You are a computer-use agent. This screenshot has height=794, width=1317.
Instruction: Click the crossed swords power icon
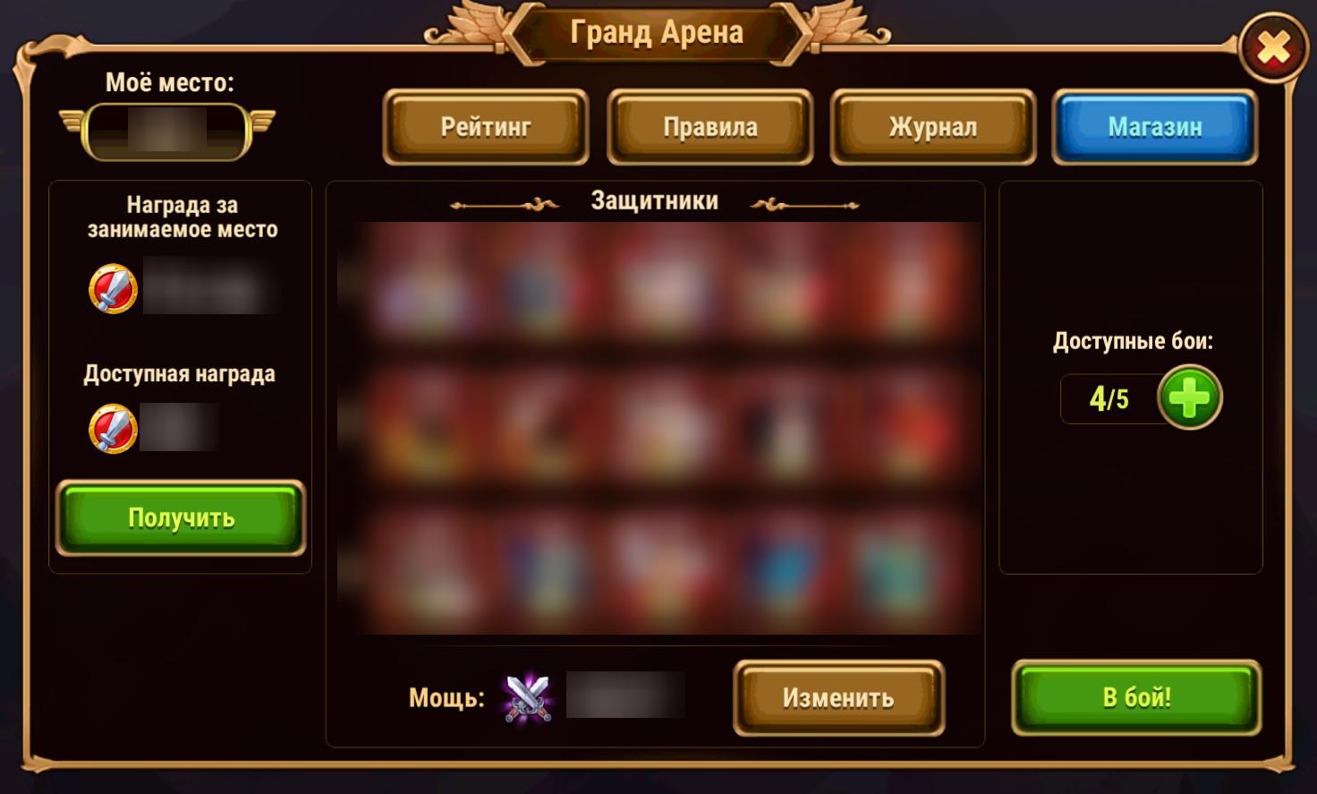click(x=528, y=697)
